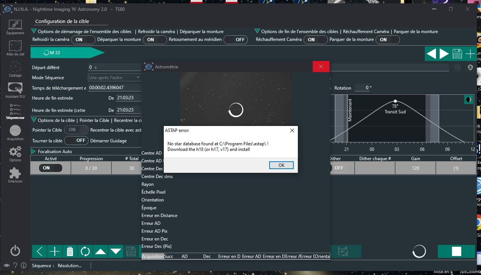Click the Maintenant marker on altitude chart
This screenshot has height=275, width=481.
click(349, 110)
